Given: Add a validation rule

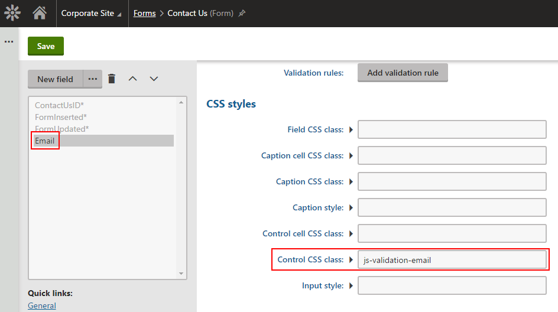Looking at the screenshot, I should [403, 73].
